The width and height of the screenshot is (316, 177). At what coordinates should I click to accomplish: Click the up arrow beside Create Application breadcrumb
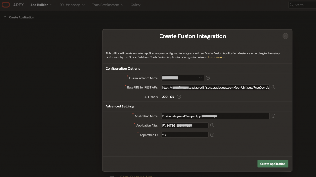tap(5, 17)
